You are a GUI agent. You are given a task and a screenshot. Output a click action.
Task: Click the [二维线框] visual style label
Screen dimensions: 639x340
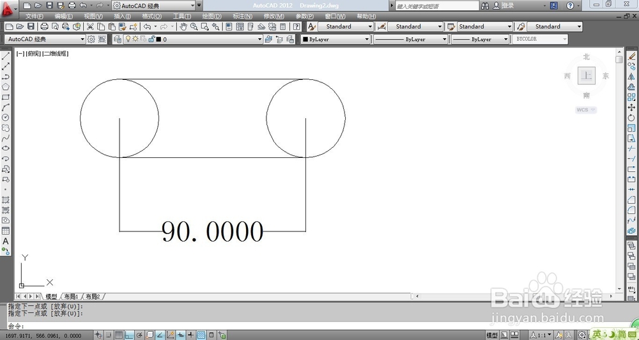56,54
